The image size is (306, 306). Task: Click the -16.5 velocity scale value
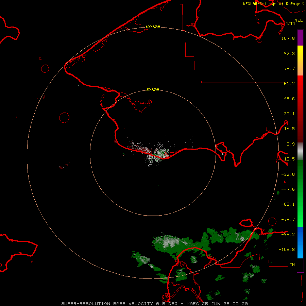pyautogui.click(x=288, y=159)
